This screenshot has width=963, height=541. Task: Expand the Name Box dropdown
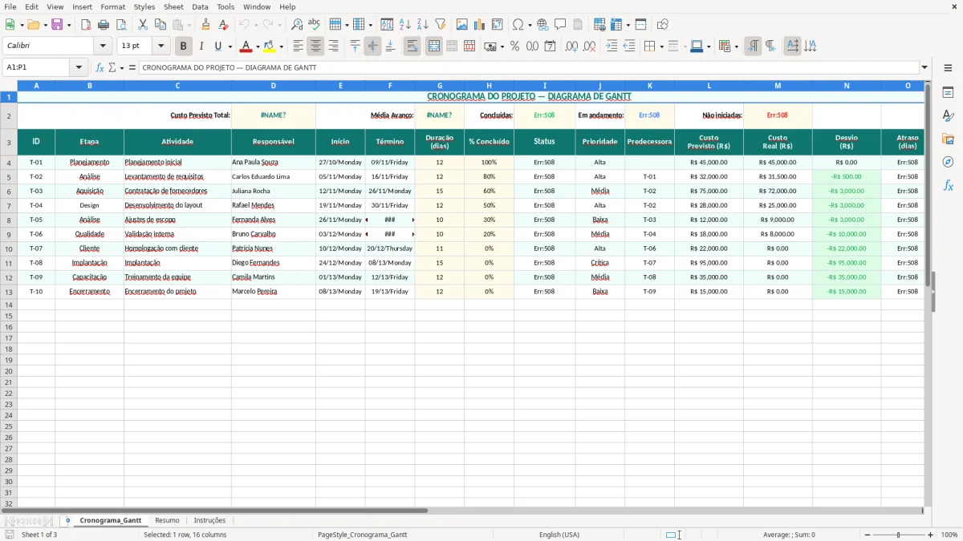point(79,68)
